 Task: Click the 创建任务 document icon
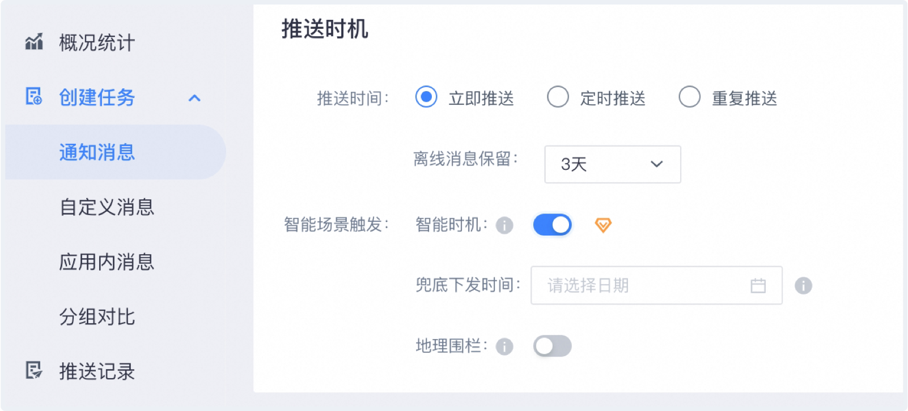34,97
